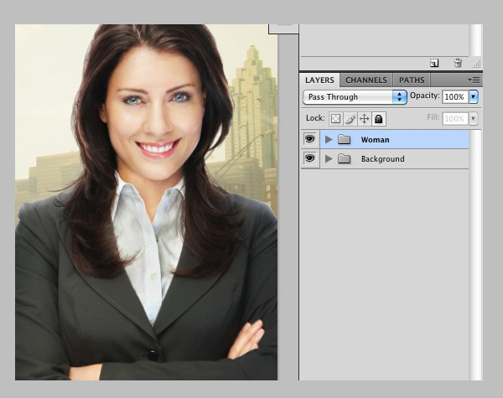Click the Background group folder icon
The width and height of the screenshot is (503, 398).
pyautogui.click(x=344, y=158)
